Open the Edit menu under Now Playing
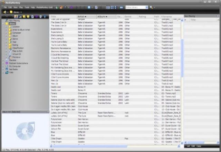The image size is (221, 152). pyautogui.click(x=193, y=146)
